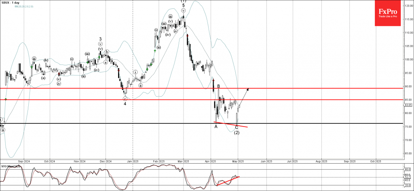The width and height of the screenshot is (414, 191).
Task: Click the 83.05 current price tag
Action: click(x=408, y=105)
